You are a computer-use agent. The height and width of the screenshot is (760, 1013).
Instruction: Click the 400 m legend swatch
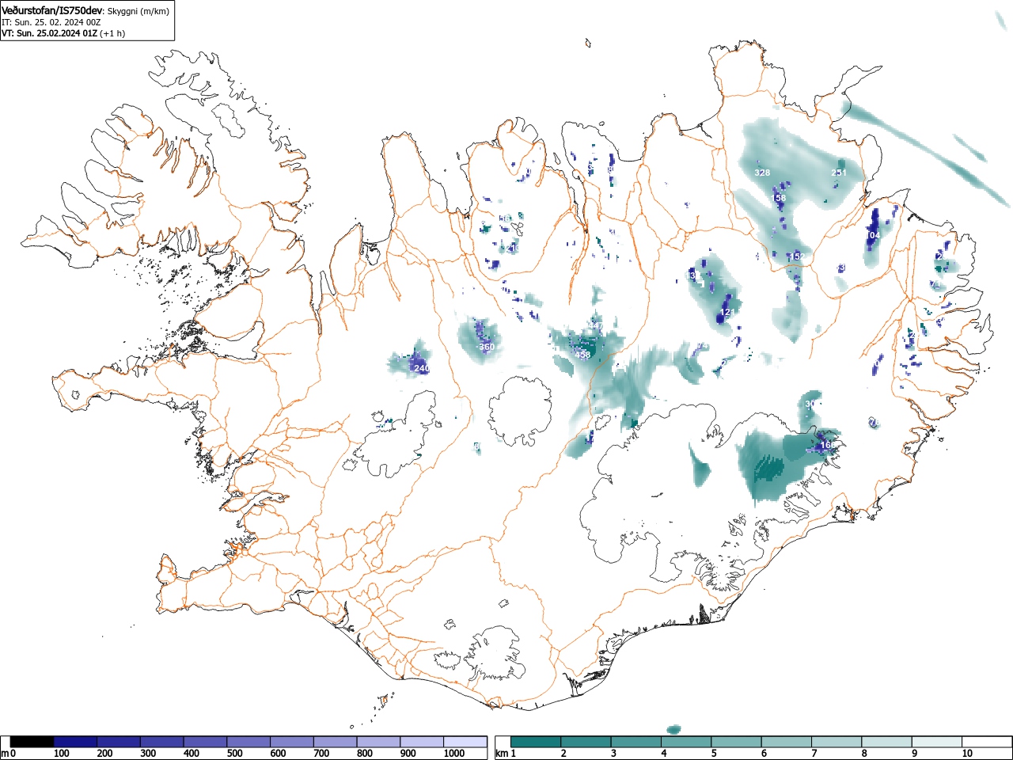(x=205, y=742)
